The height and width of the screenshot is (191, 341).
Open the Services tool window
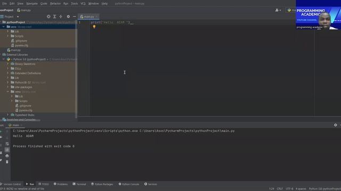[150, 184]
